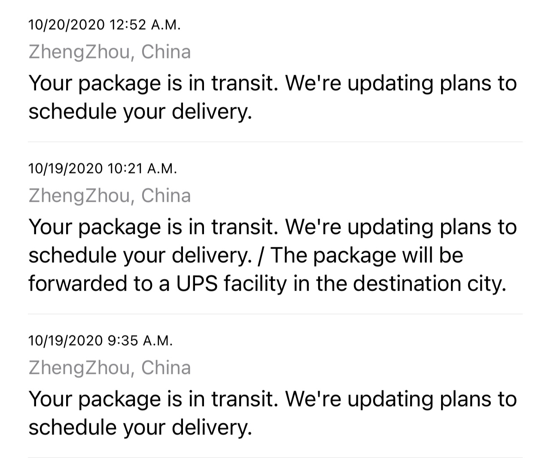Click "Your package is in transit" in the 12:52 A.M. entry
Screen dimensions: 551x458
point(151,83)
